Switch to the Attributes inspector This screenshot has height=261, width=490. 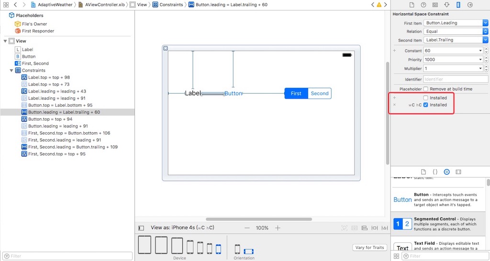coord(446,5)
